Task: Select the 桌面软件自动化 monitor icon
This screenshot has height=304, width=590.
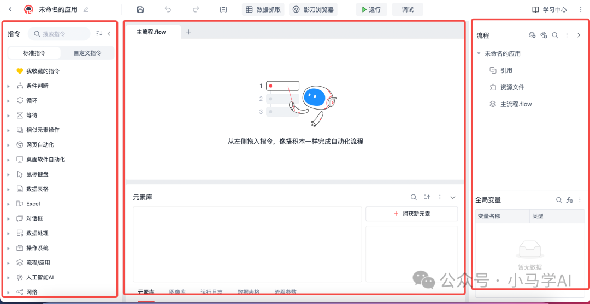Action: coord(20,160)
